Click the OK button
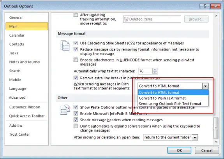Image resolution: width=224 pixels, height=159 pixels. pos(179,150)
